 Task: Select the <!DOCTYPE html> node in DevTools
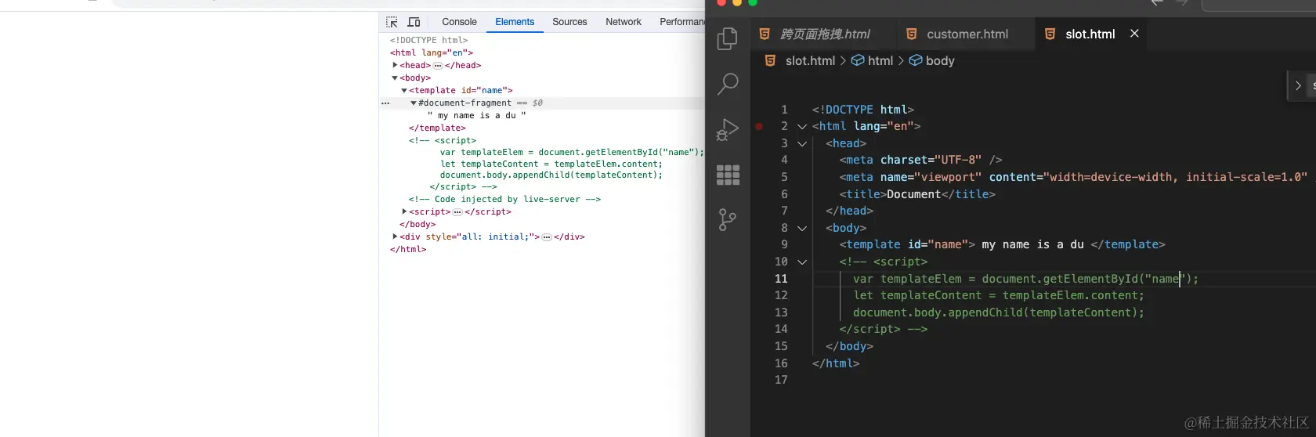428,40
